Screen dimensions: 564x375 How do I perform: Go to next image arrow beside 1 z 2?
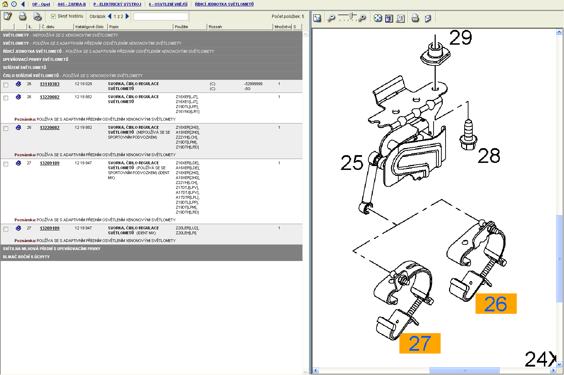click(x=127, y=16)
